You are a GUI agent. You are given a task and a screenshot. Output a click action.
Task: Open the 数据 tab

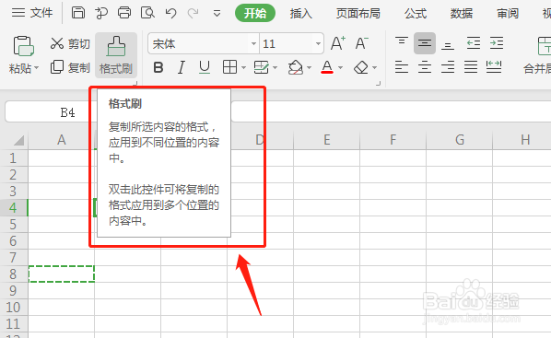pos(462,13)
